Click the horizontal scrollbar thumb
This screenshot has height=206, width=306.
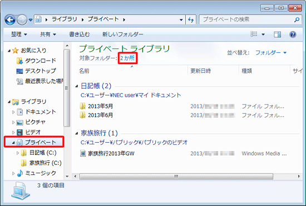pos(176,177)
